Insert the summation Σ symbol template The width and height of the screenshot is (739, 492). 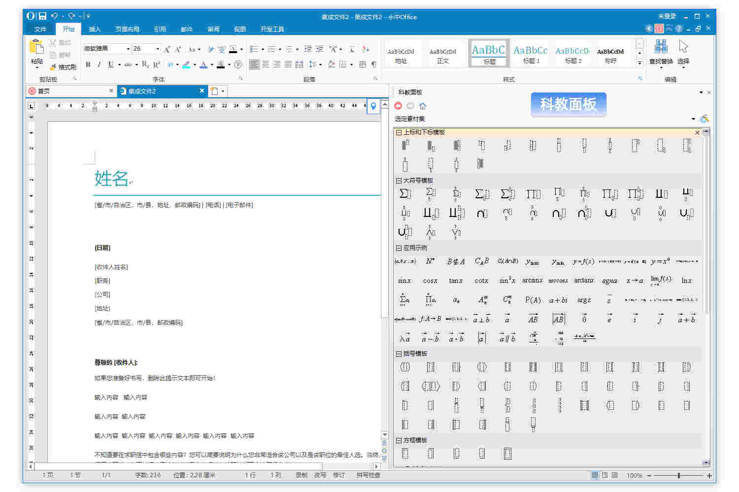coord(404,193)
